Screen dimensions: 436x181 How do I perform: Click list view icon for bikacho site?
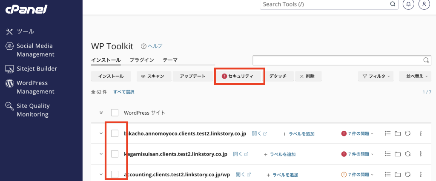pyautogui.click(x=387, y=133)
